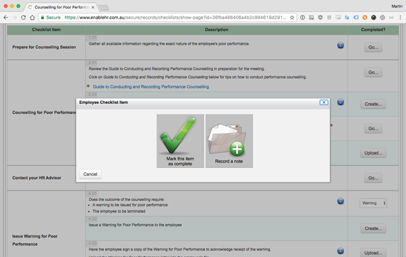Viewport: 406px width, 257px height.
Task: Close the Counselling for Poor Performance tab
Action: point(92,7)
